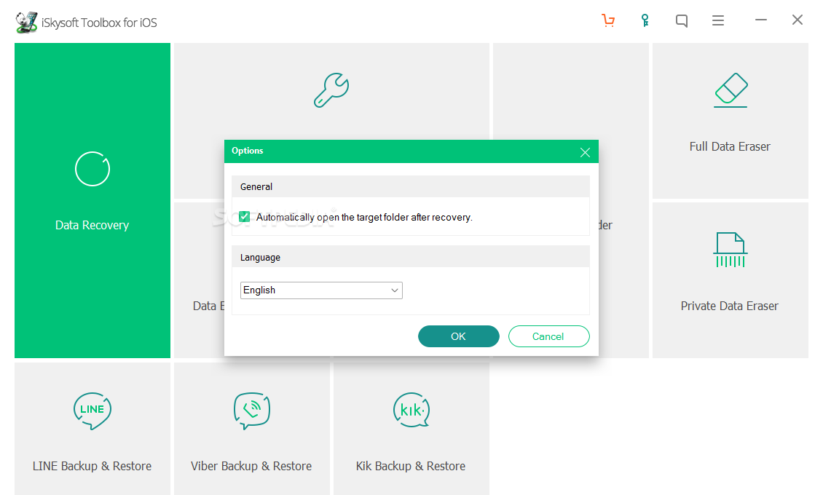823x495 pixels.
Task: Uncheck automatically open target folder option
Action: (x=244, y=217)
